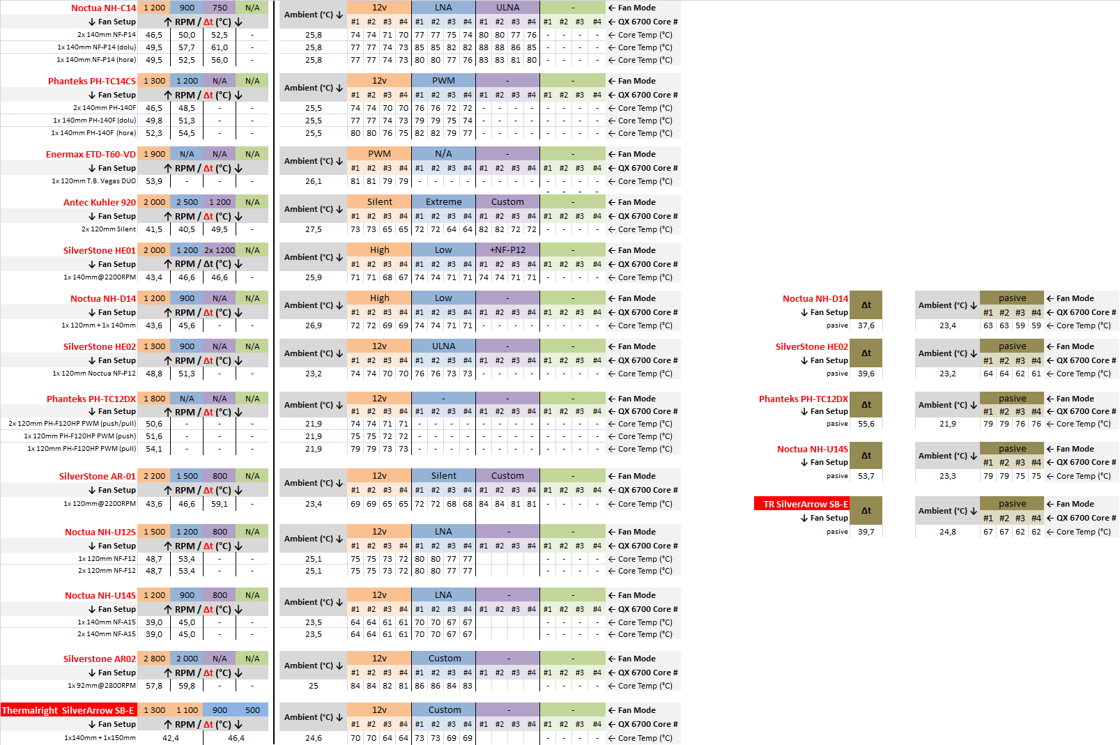Click the 'Extreme' fan mode header
1120x745 pixels.
pyautogui.click(x=444, y=202)
